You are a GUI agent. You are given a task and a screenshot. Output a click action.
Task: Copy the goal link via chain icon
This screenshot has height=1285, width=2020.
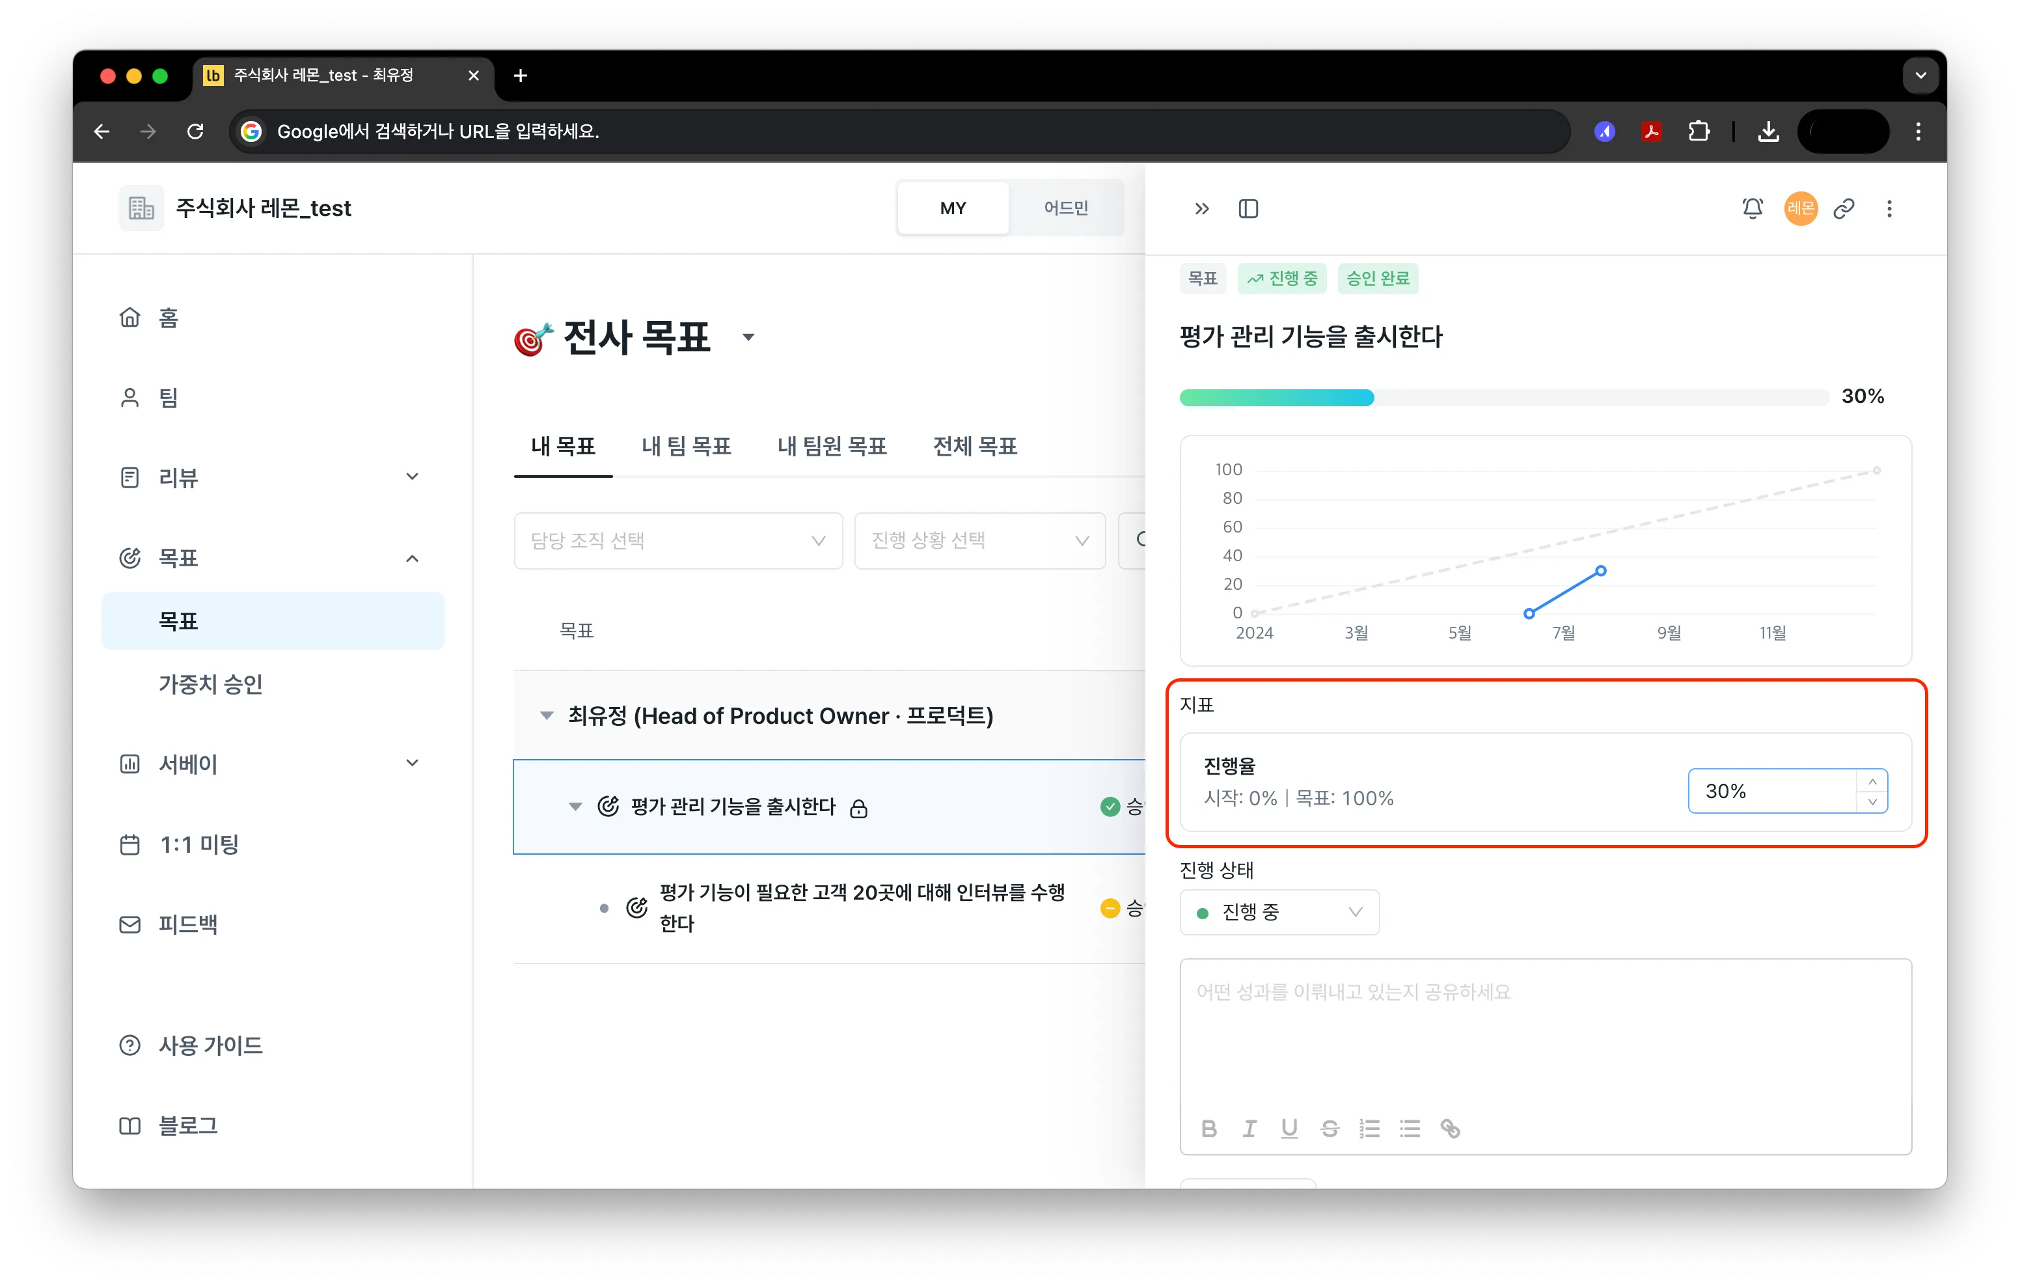coord(1844,208)
